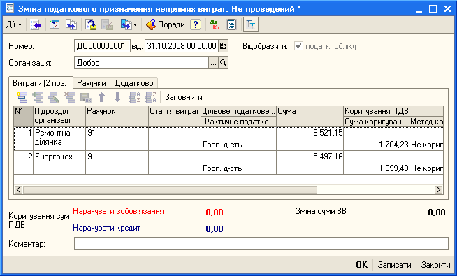Click the Коментар input field
The image size is (457, 276).
pyautogui.click(x=261, y=243)
